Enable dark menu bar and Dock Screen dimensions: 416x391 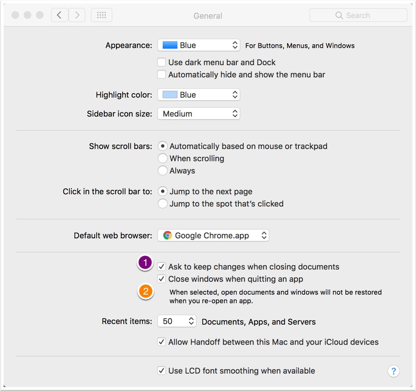[x=161, y=63]
